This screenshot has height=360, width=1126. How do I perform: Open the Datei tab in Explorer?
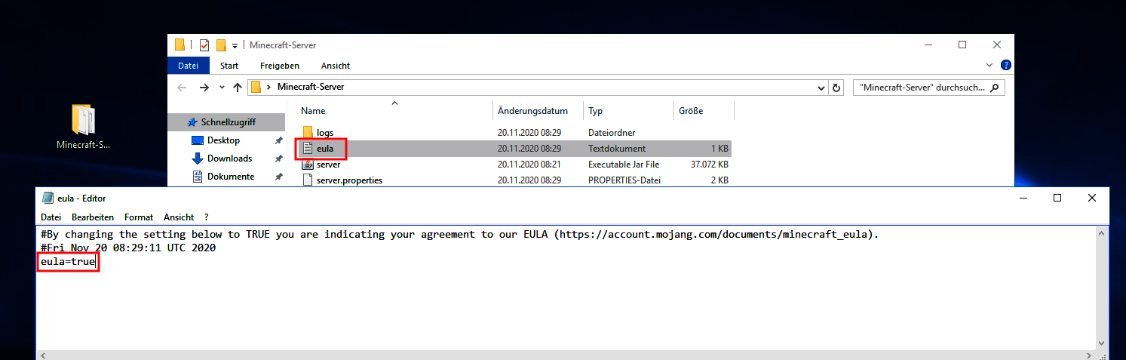point(188,66)
